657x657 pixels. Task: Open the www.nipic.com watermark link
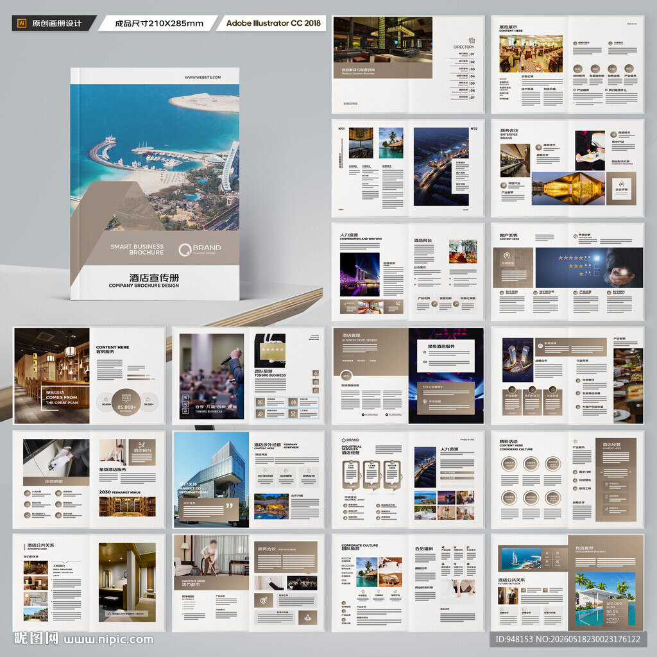108,640
